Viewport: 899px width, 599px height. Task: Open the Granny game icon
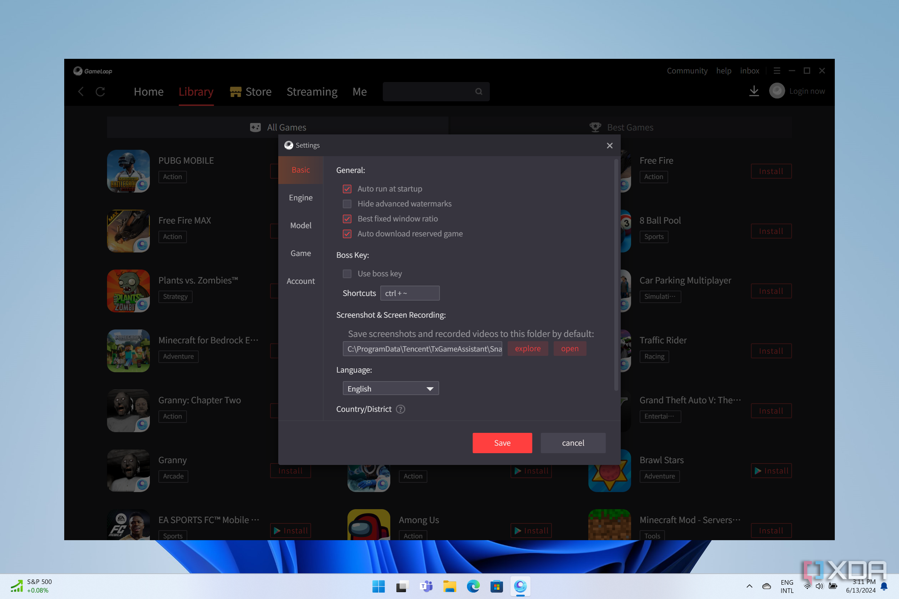coord(128,471)
